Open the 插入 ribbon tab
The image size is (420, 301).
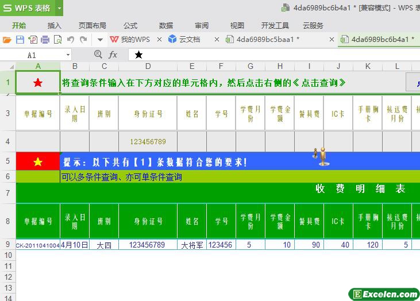click(55, 25)
